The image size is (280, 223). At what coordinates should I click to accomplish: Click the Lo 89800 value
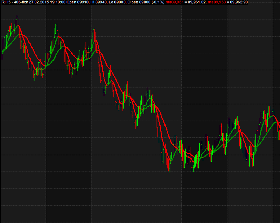117,2
